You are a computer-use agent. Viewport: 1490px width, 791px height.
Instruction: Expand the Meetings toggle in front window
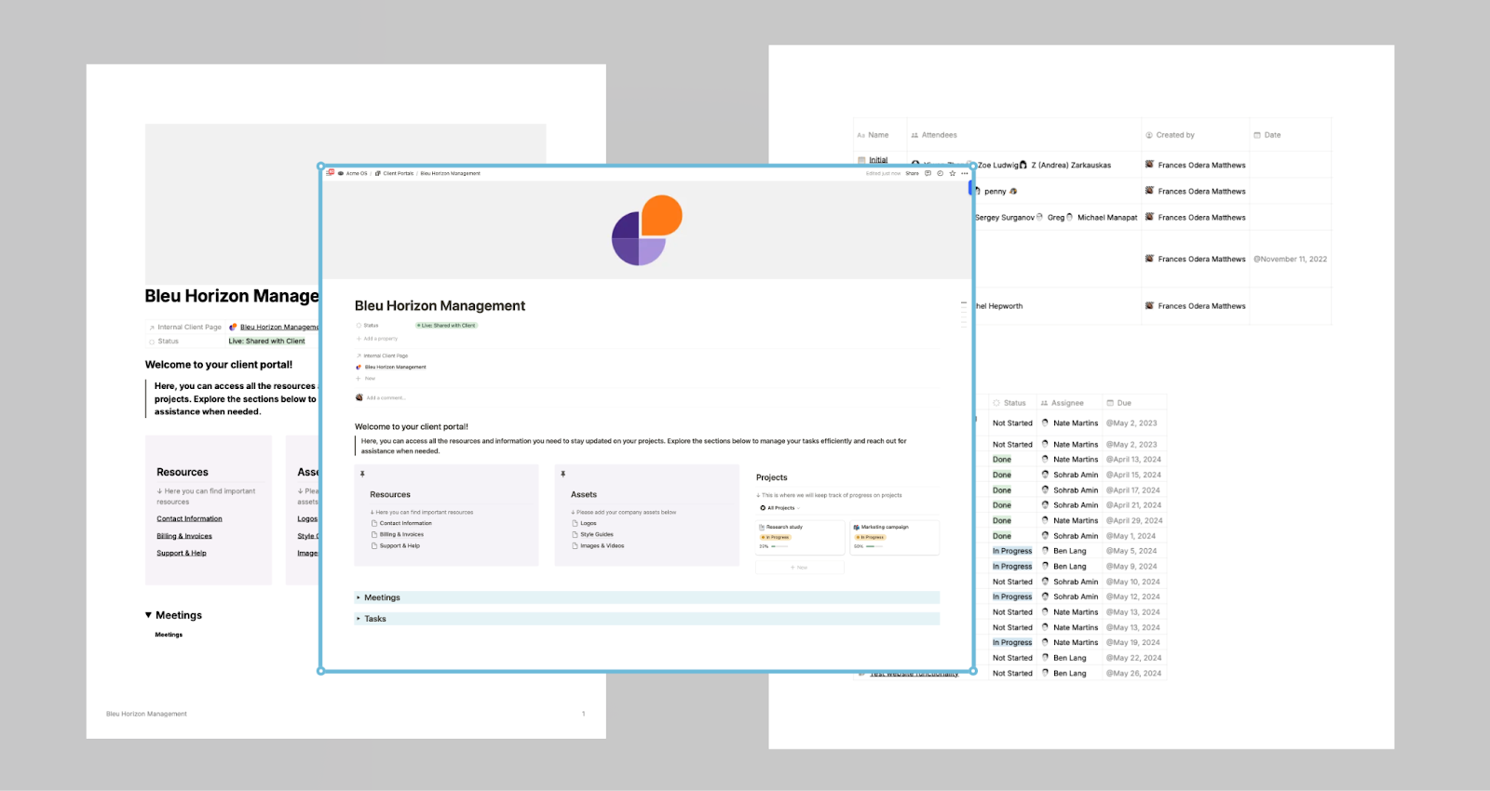click(x=359, y=597)
